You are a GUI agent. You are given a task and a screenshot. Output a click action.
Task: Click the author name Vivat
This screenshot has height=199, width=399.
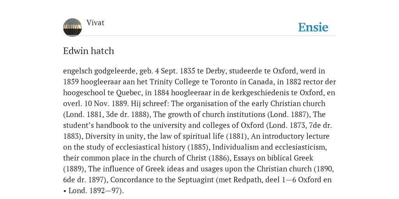coord(95,23)
